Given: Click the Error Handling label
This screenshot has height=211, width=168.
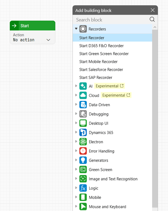Looking at the screenshot, I should [x=101, y=151].
